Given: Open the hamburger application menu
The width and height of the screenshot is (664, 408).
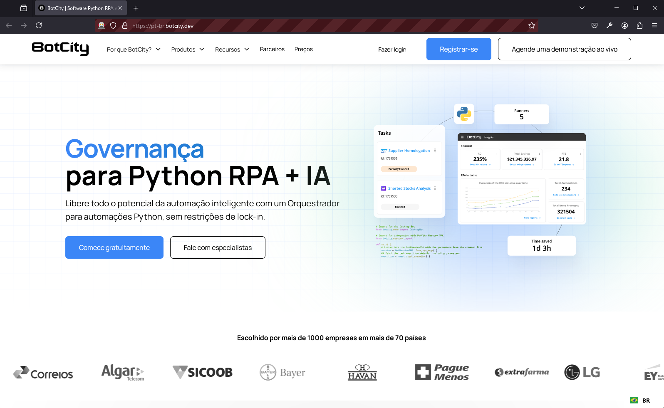Looking at the screenshot, I should (x=654, y=25).
